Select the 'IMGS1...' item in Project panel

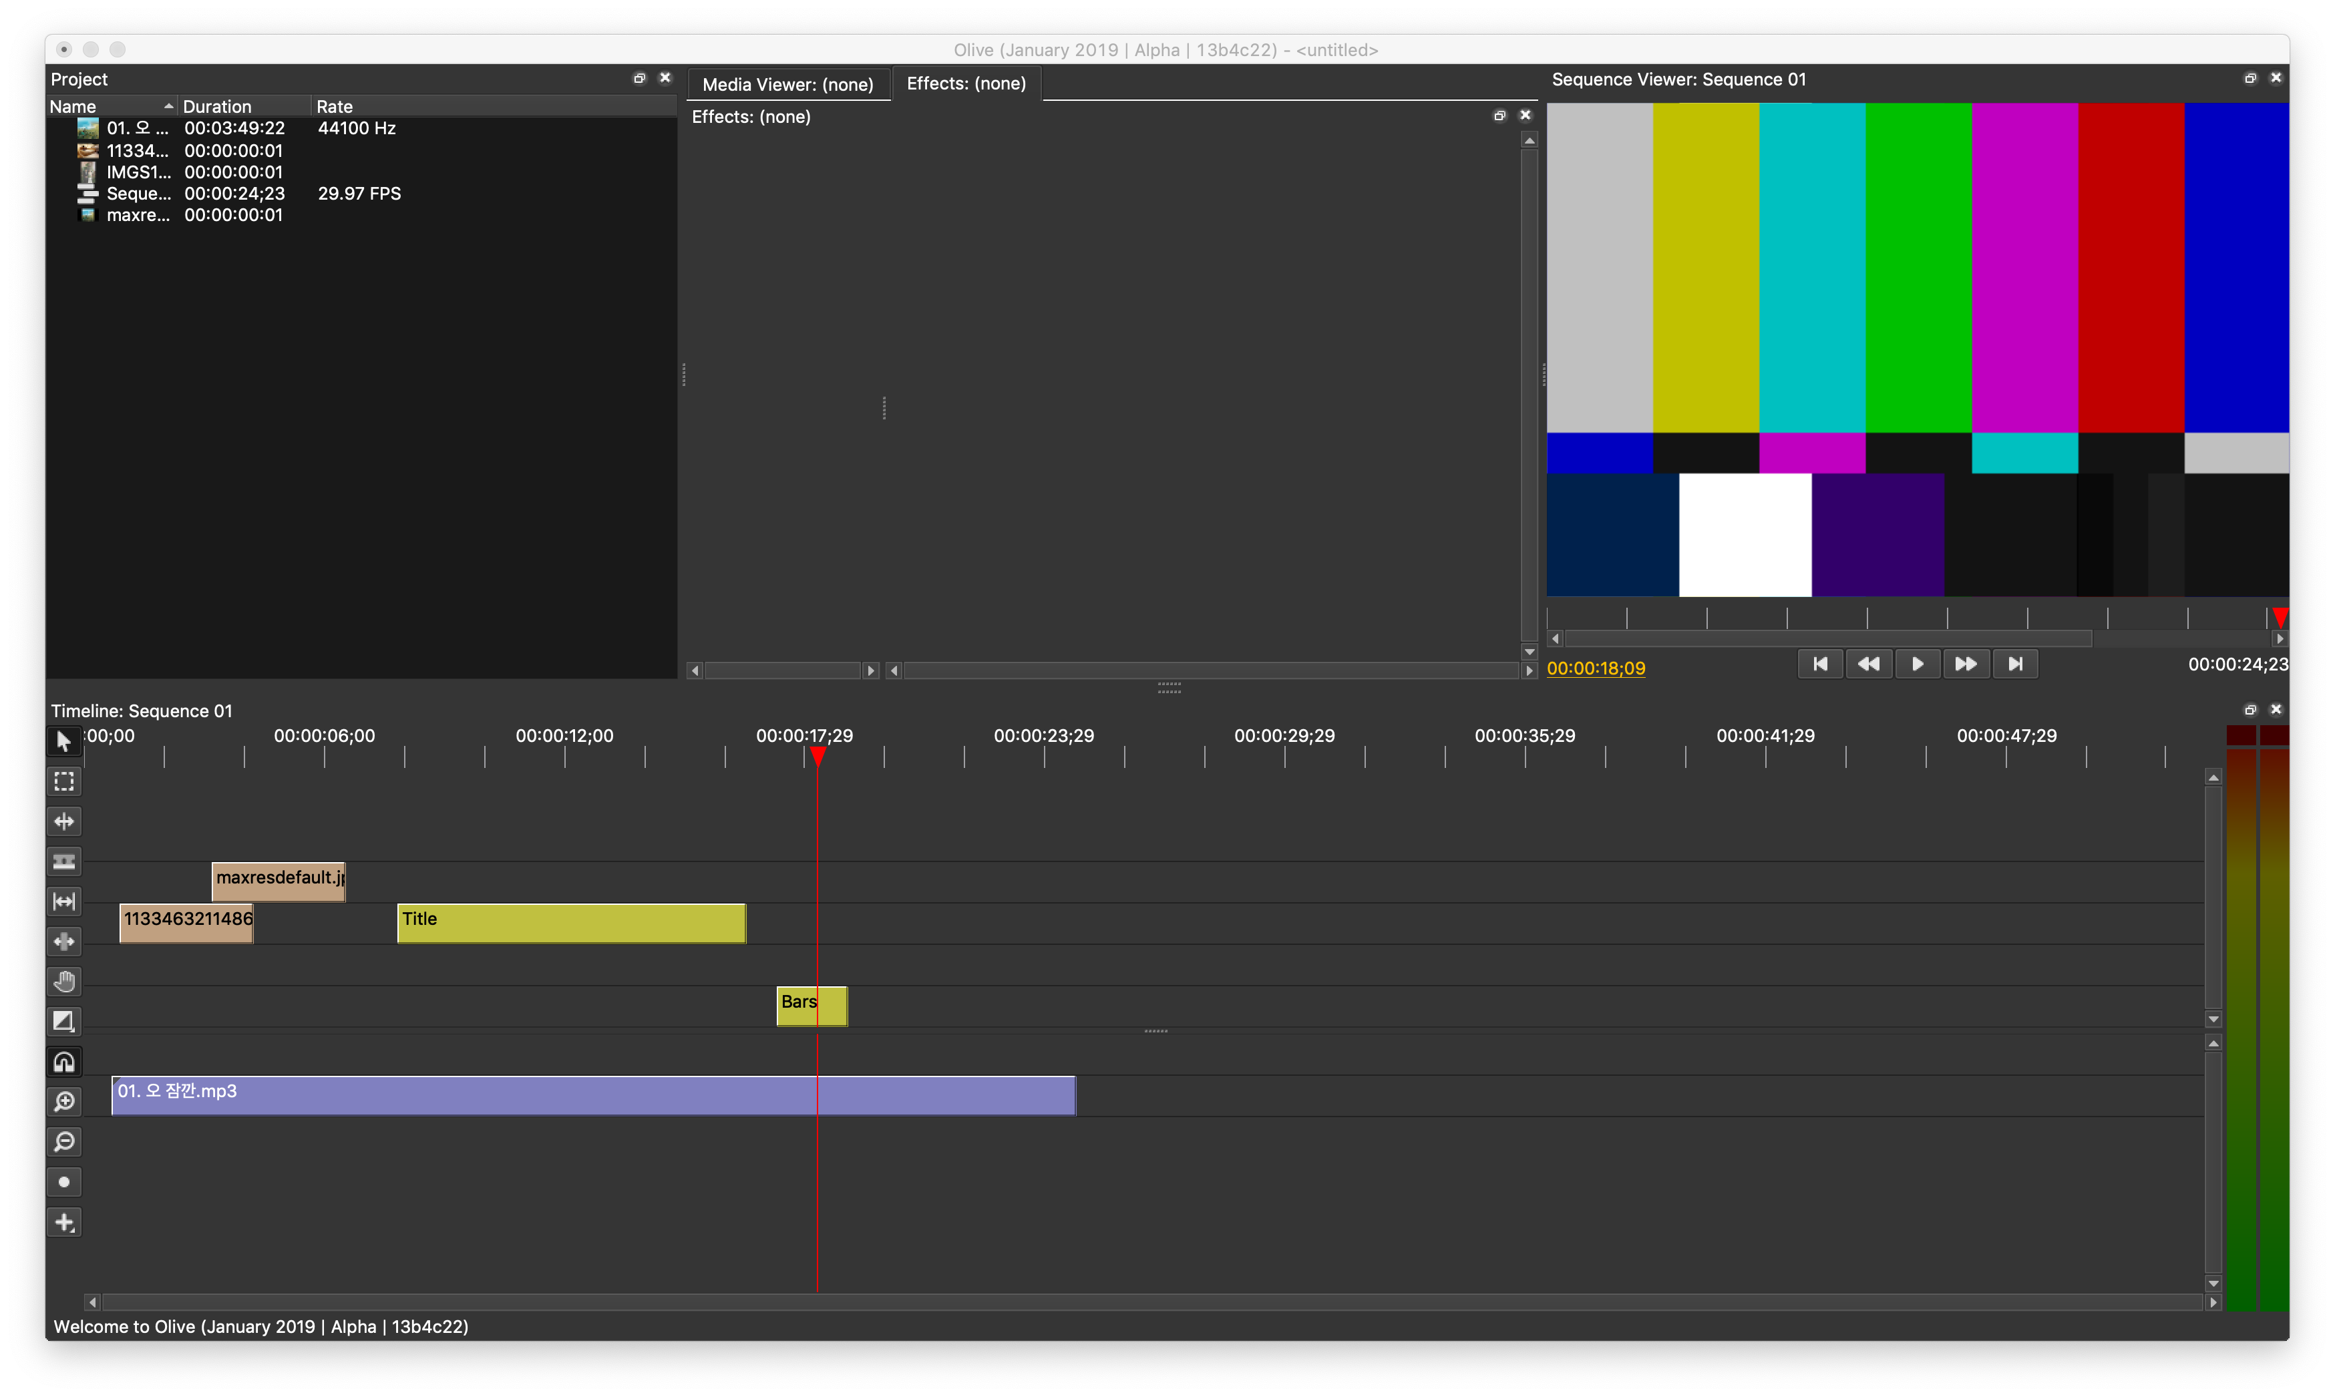(361, 172)
